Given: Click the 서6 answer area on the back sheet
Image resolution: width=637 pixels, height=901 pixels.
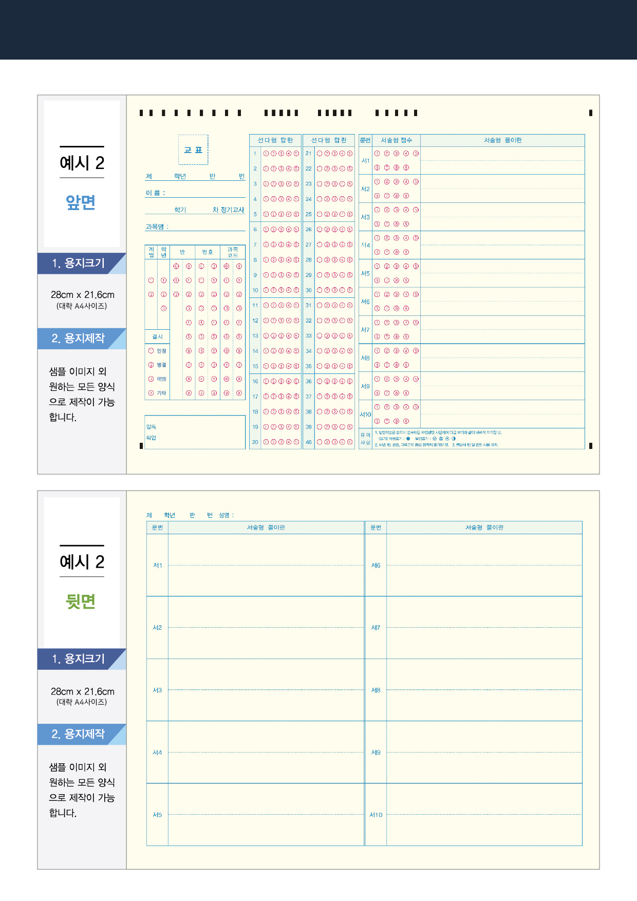Looking at the screenshot, I should click(x=484, y=565).
